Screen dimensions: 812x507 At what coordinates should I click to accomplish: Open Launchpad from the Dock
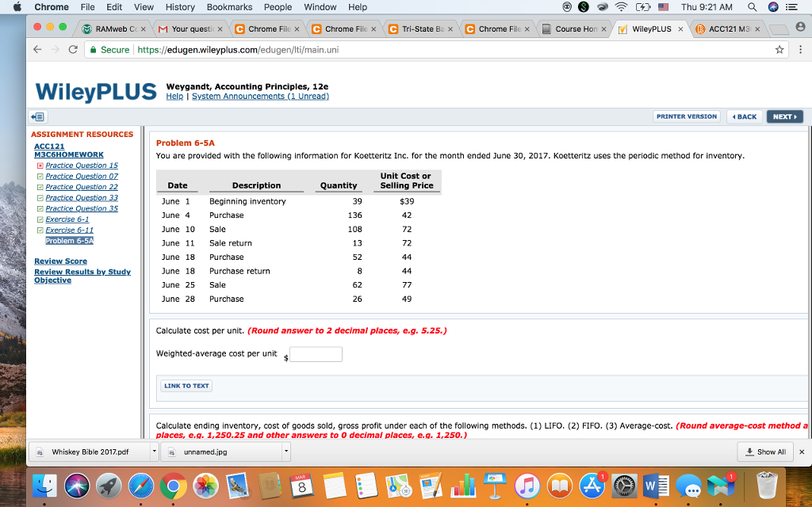pos(109,486)
